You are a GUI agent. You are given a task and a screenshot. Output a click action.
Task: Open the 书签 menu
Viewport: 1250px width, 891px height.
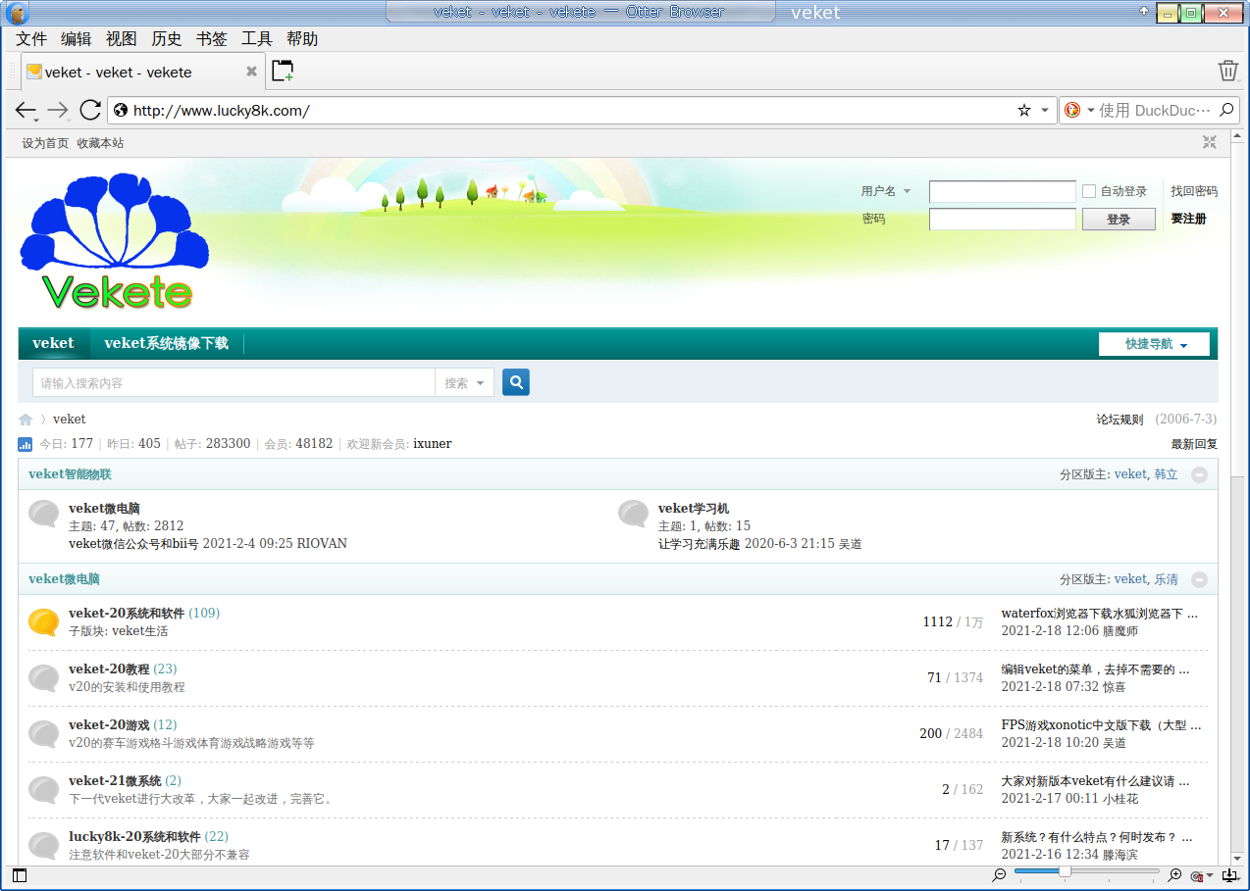point(212,39)
